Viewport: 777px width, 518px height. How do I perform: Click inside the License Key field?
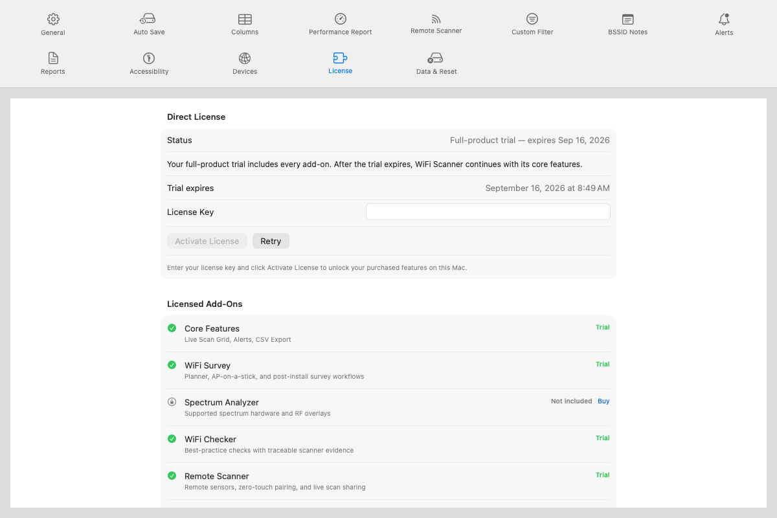coord(488,212)
